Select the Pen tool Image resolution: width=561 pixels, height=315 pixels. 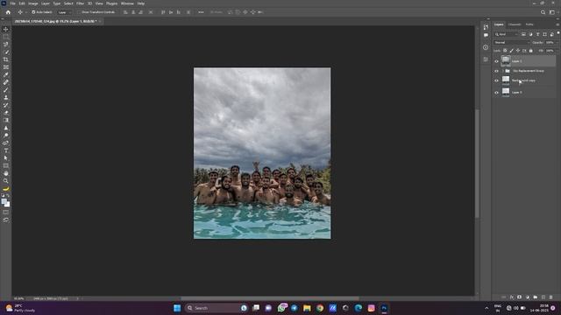tap(6, 143)
